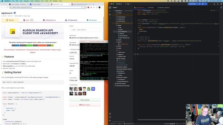
Task: Debug the current file with the bug icon
Action: 203,4
